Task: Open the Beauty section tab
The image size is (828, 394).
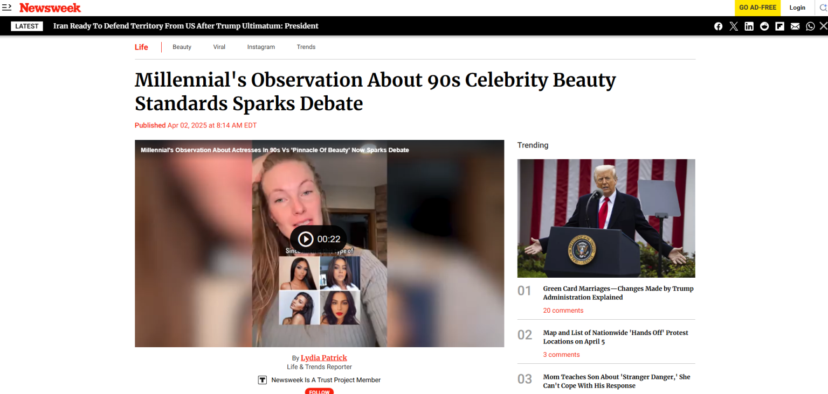Action: click(182, 47)
